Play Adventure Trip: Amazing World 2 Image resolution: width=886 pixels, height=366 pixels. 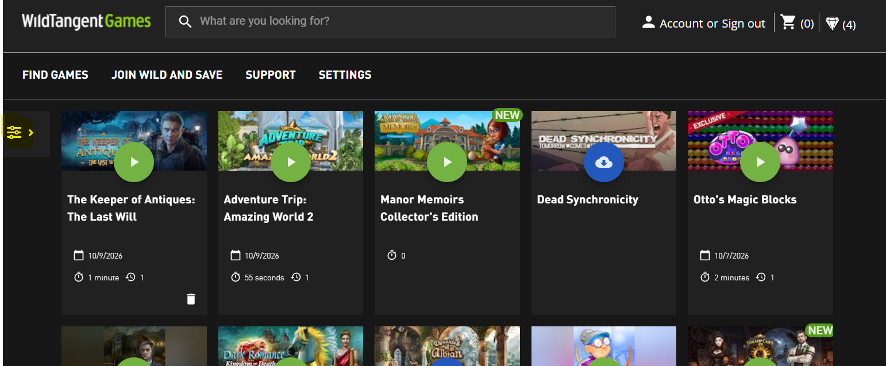291,162
